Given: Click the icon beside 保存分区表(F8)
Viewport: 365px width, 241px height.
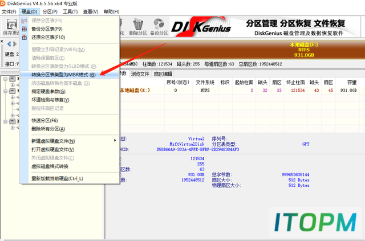Looking at the screenshot, I should (x=24, y=21).
